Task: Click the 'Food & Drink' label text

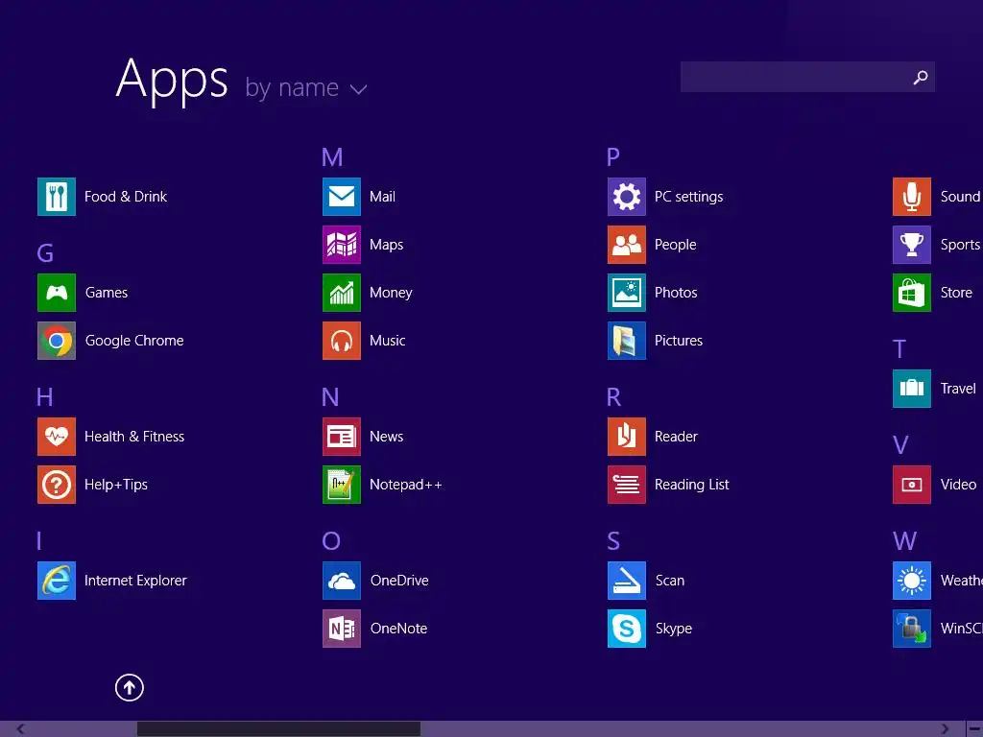Action: 126,197
